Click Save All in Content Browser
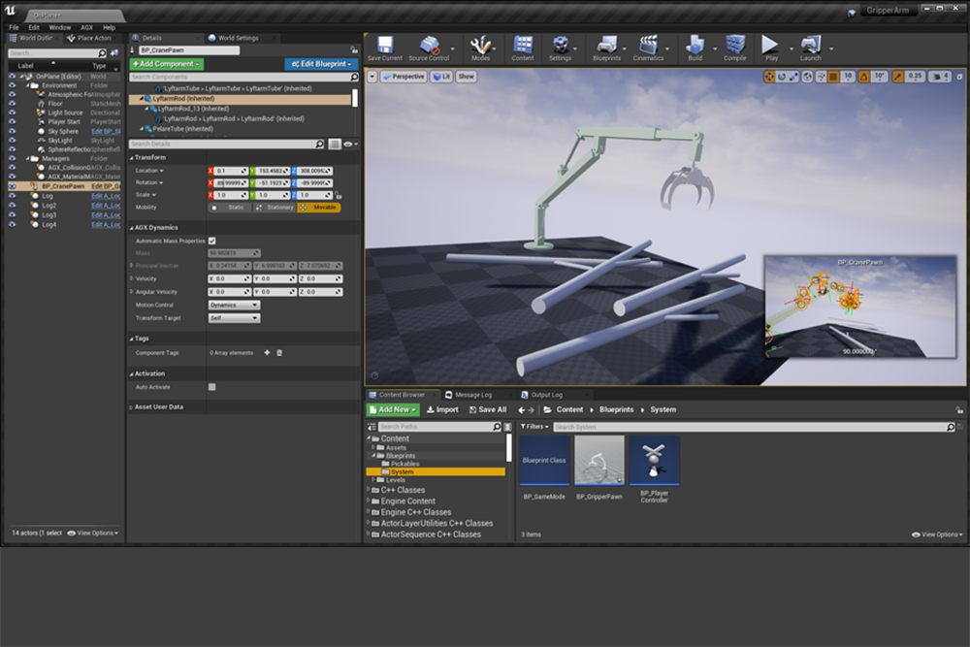This screenshot has width=970, height=647. [488, 409]
